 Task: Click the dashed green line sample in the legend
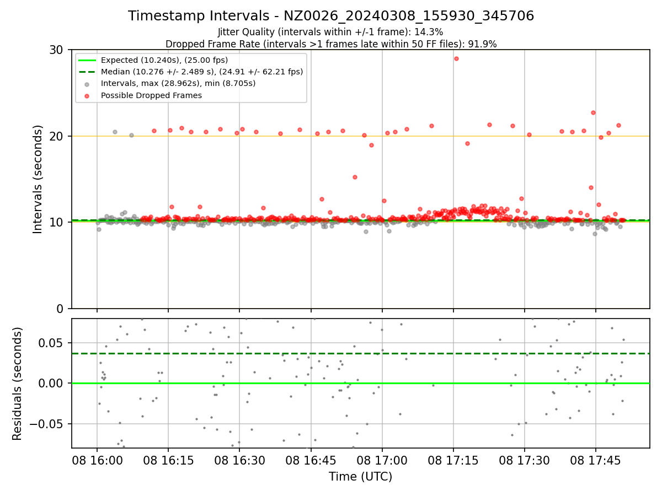point(88,72)
